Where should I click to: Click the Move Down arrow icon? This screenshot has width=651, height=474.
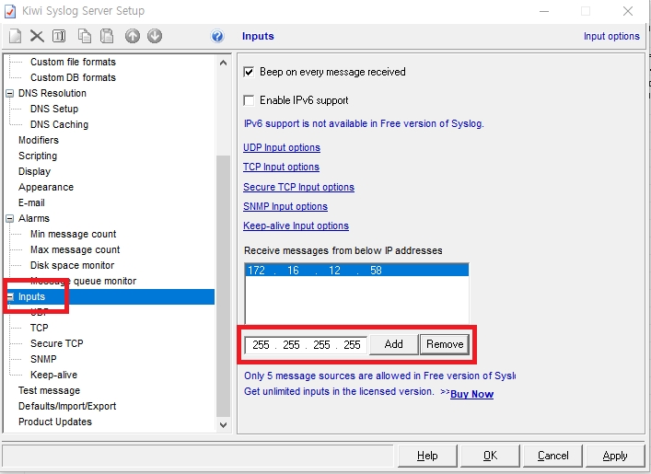pos(155,36)
